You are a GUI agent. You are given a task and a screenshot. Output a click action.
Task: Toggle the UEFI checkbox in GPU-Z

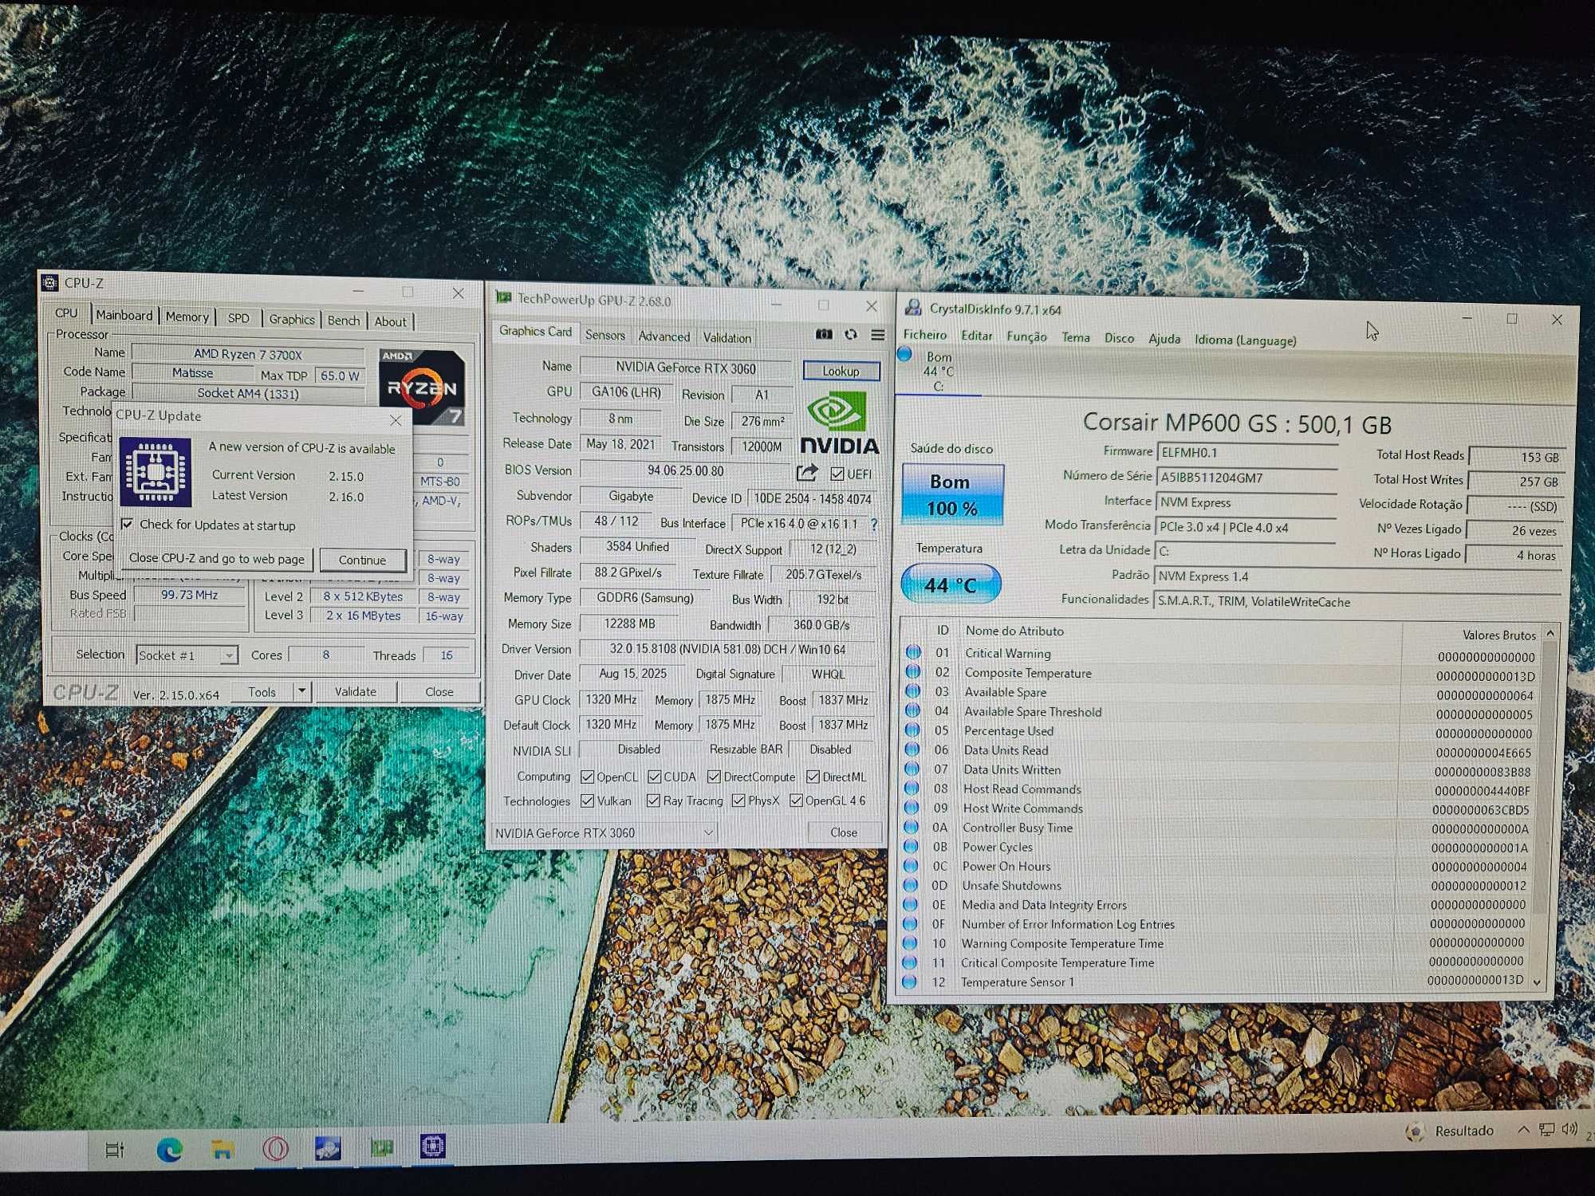[837, 474]
